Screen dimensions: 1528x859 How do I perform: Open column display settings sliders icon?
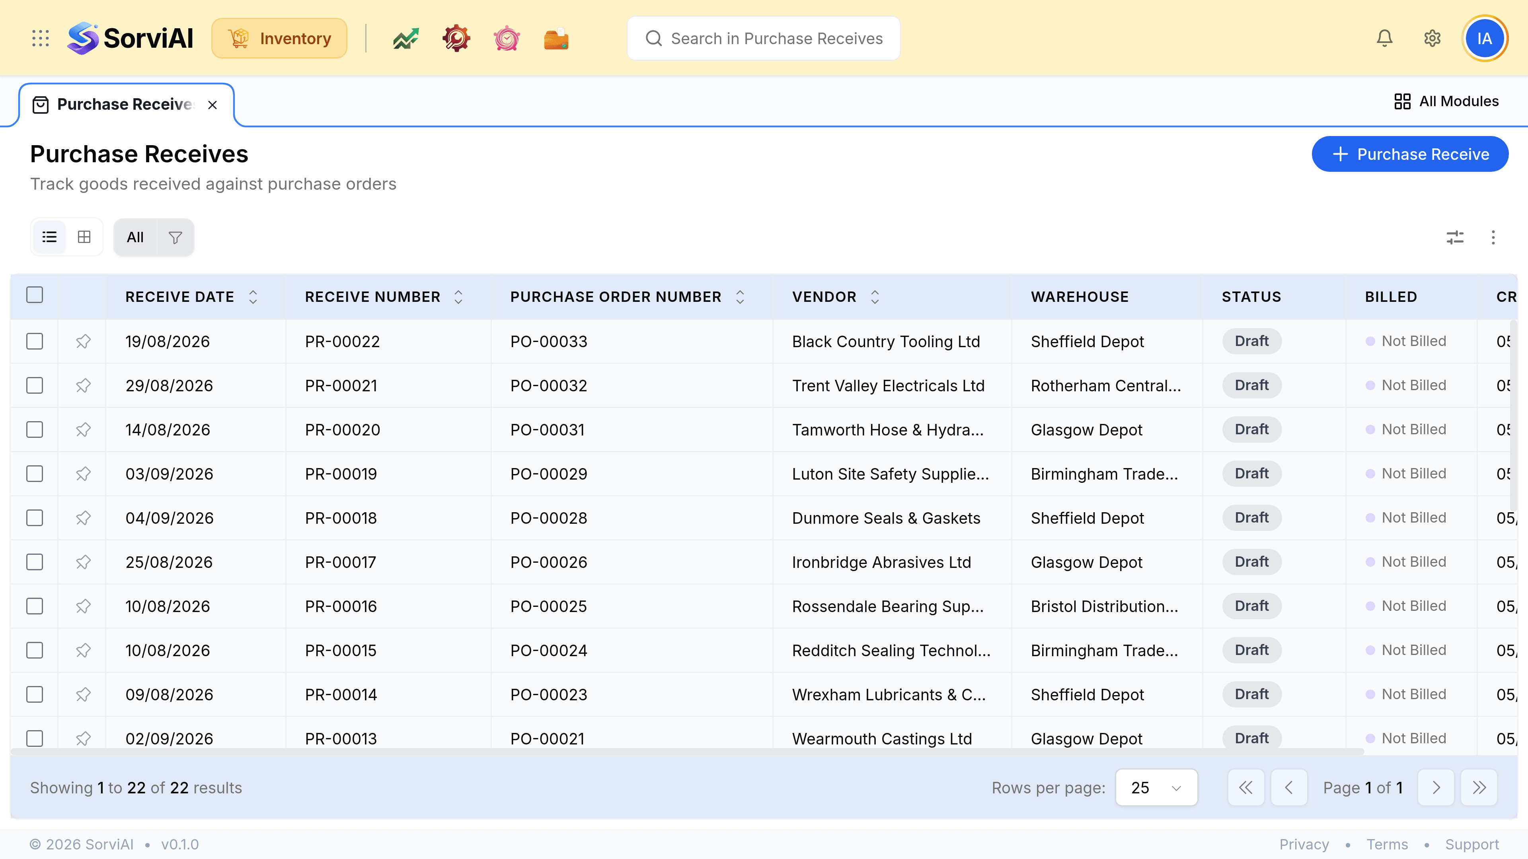pos(1455,237)
